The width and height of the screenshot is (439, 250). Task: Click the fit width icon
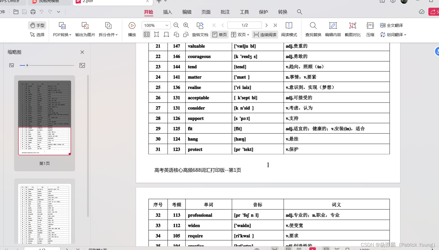pyautogui.click(x=166, y=34)
